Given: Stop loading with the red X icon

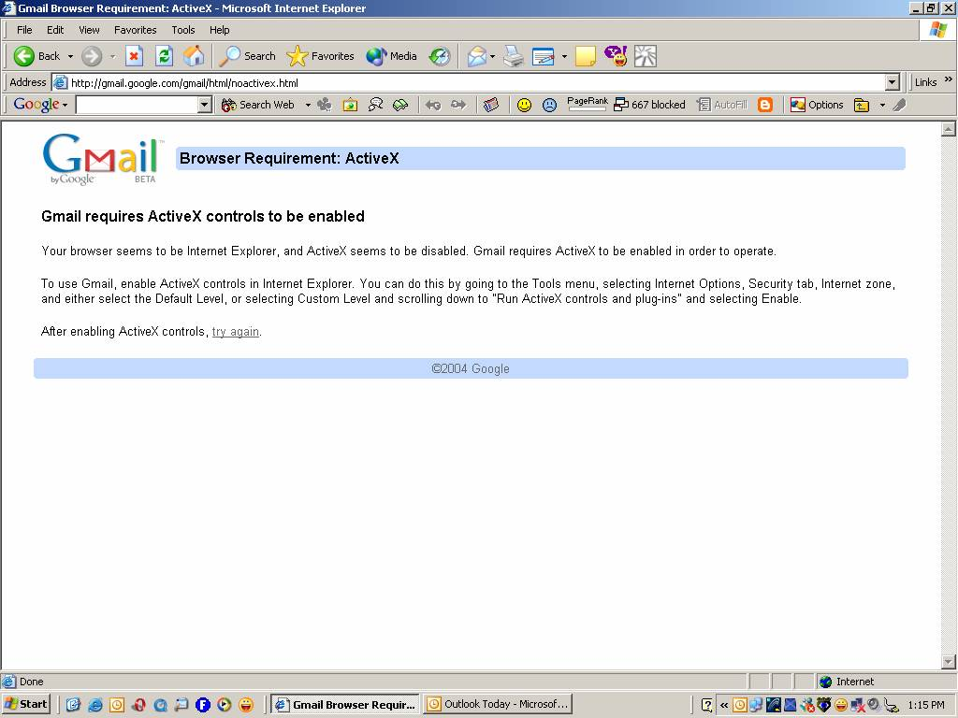Looking at the screenshot, I should point(134,56).
